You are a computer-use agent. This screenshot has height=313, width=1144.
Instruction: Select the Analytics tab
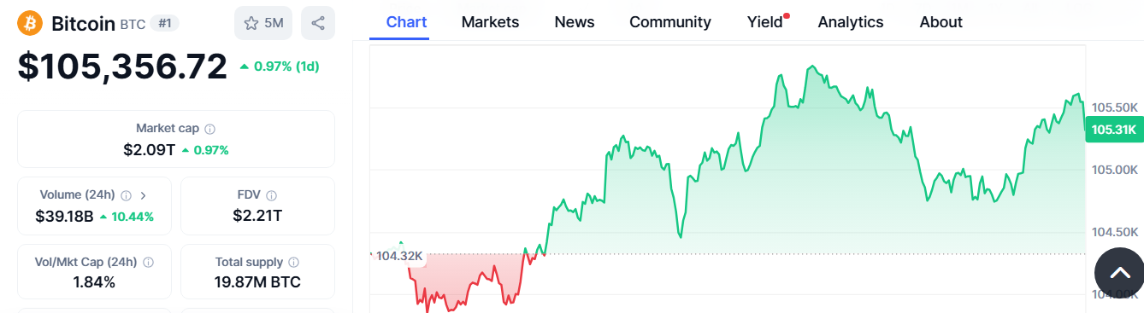[851, 22]
